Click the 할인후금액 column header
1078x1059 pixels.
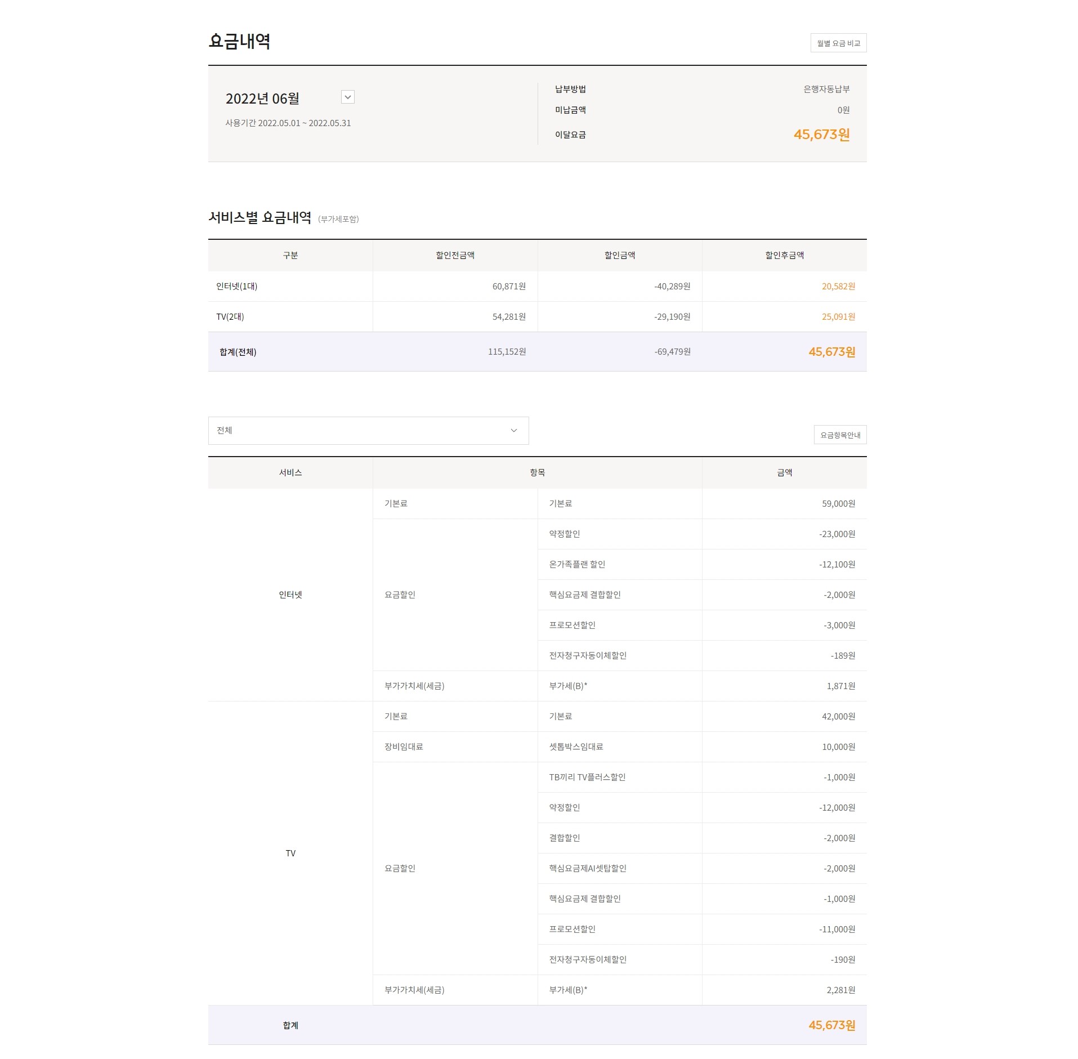point(785,256)
